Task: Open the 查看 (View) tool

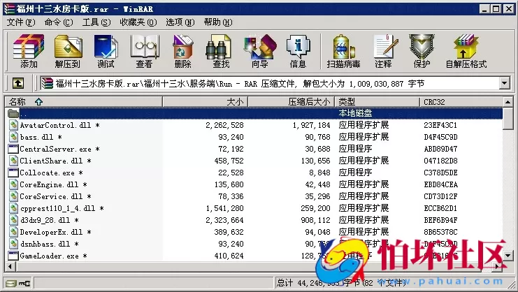Action: 145,50
